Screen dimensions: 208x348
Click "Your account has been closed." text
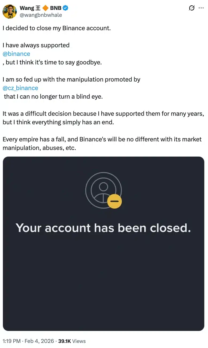[x=103, y=228]
